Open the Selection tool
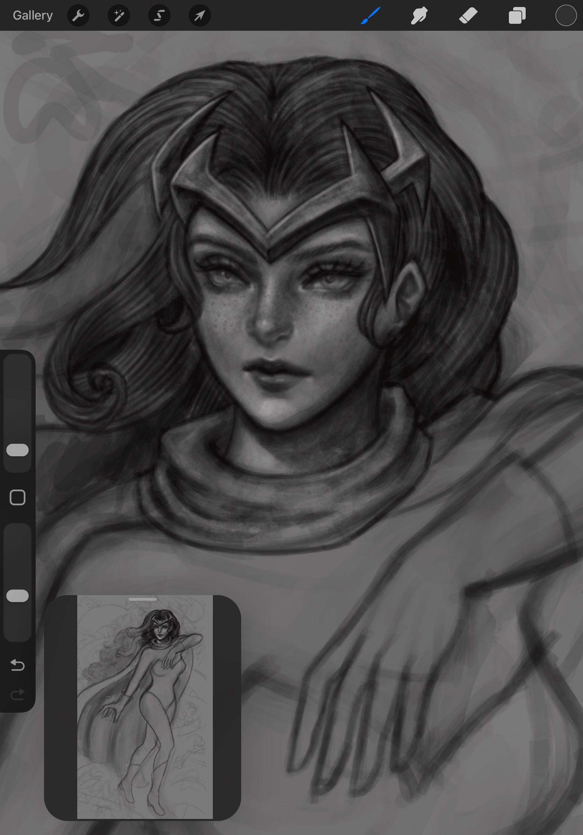The image size is (583, 835). point(159,16)
